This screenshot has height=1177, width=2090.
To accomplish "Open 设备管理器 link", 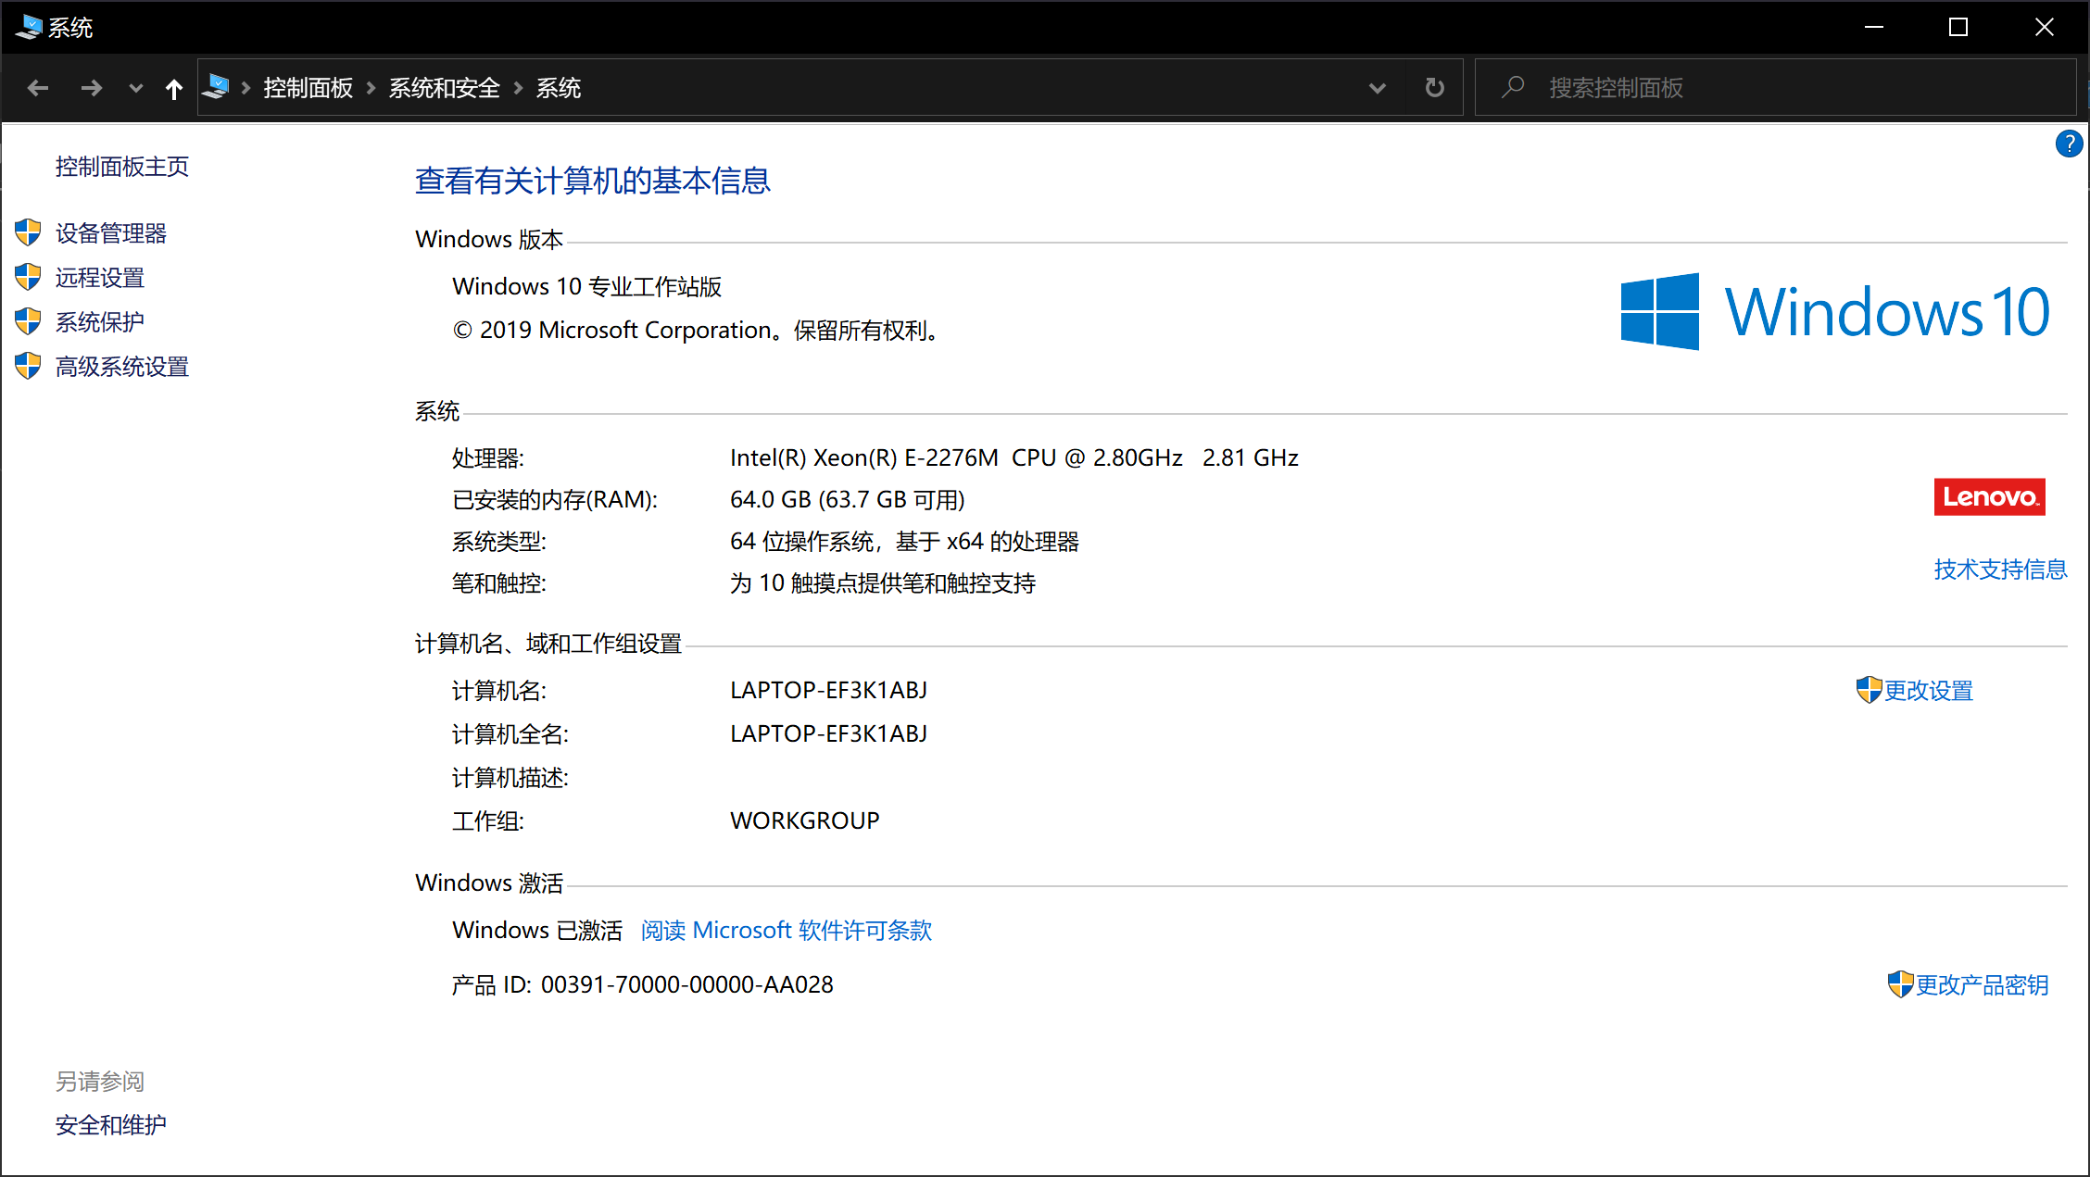I will [x=111, y=233].
